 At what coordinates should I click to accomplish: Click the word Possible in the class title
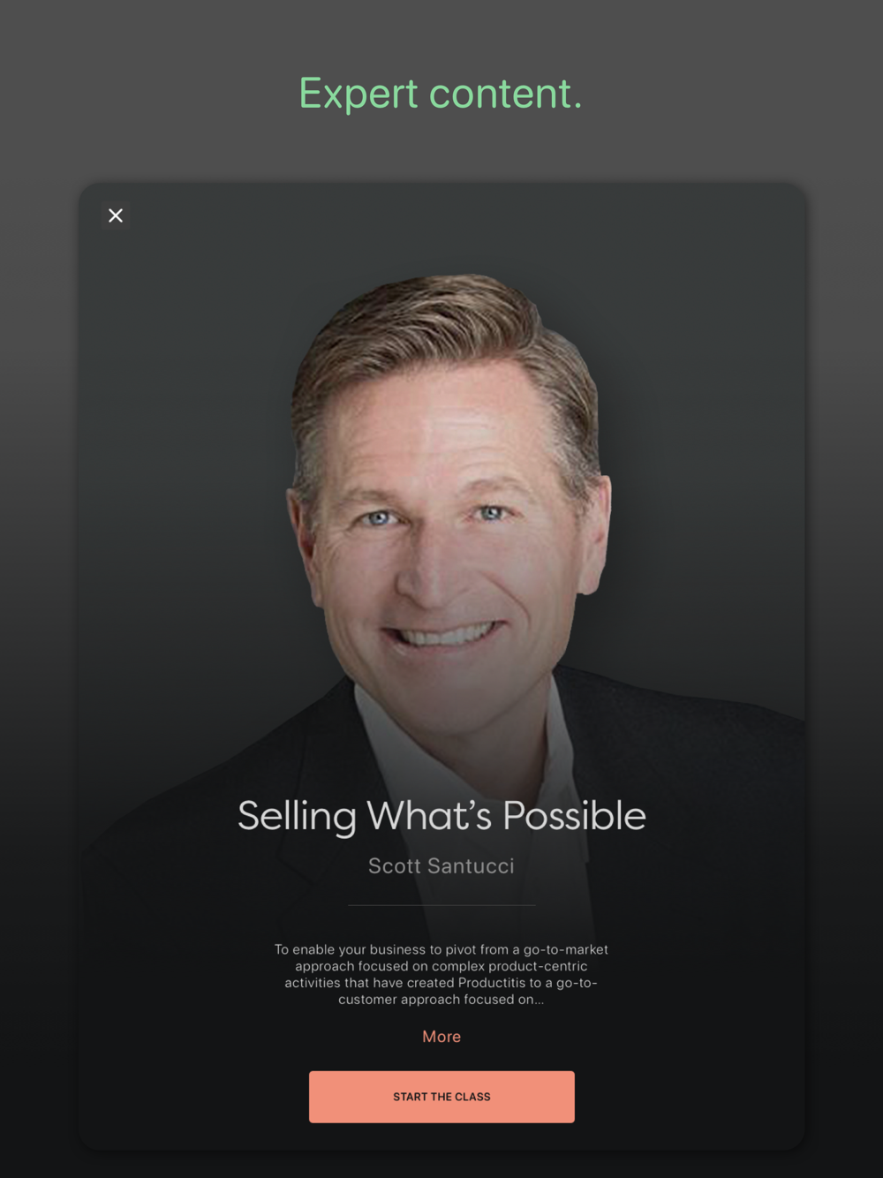[x=574, y=816]
